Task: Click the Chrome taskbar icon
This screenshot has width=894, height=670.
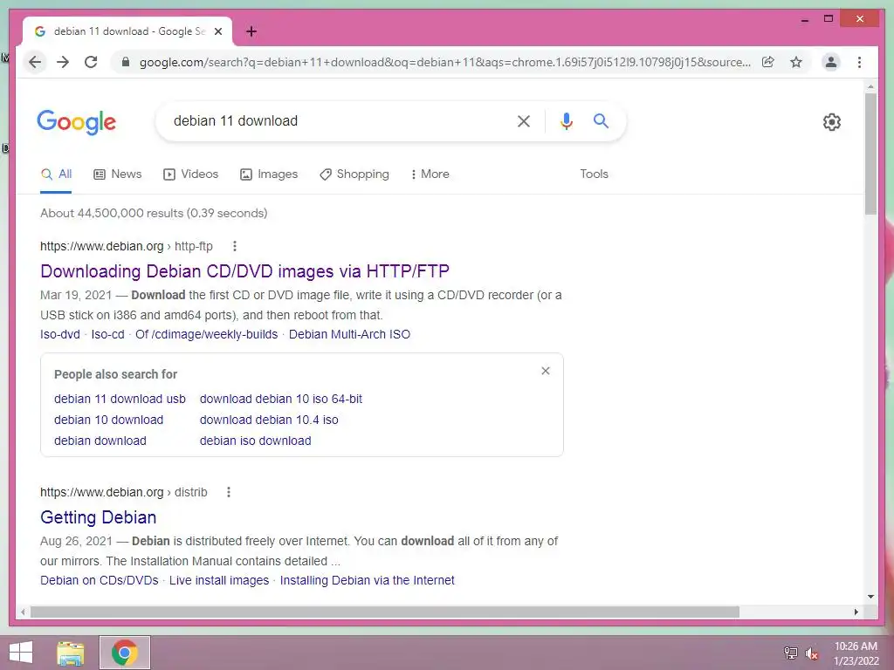Action: click(x=125, y=653)
